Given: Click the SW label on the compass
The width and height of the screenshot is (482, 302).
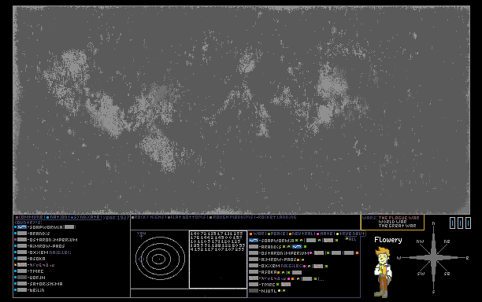Looking at the screenshot, I should (421, 274).
